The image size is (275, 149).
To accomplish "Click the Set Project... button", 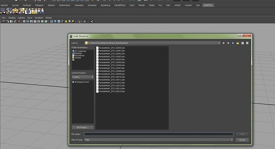I will tap(82, 127).
